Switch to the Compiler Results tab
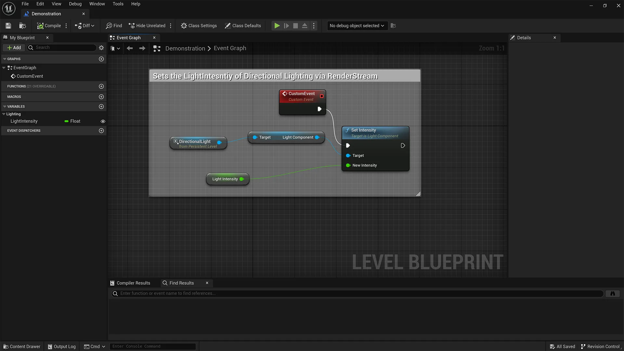Viewport: 624px width, 351px height. point(133,283)
